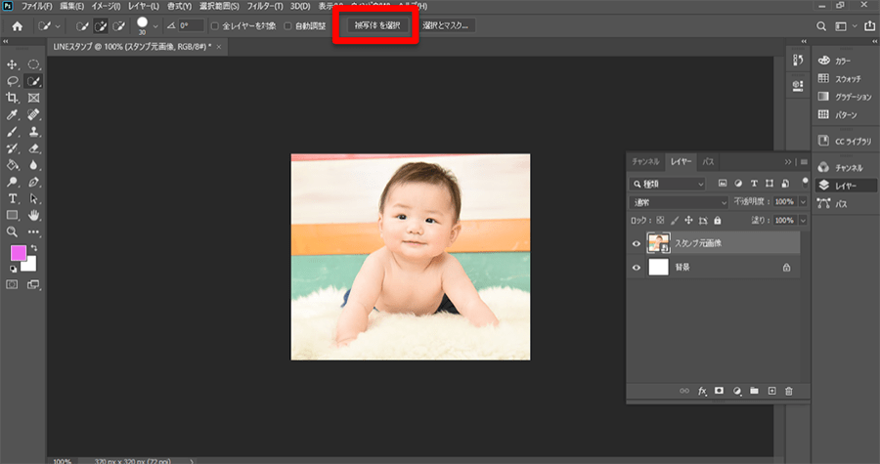
Task: Select the Eraser tool
Action: pos(34,148)
